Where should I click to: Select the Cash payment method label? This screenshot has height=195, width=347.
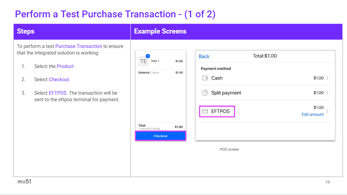(217, 78)
